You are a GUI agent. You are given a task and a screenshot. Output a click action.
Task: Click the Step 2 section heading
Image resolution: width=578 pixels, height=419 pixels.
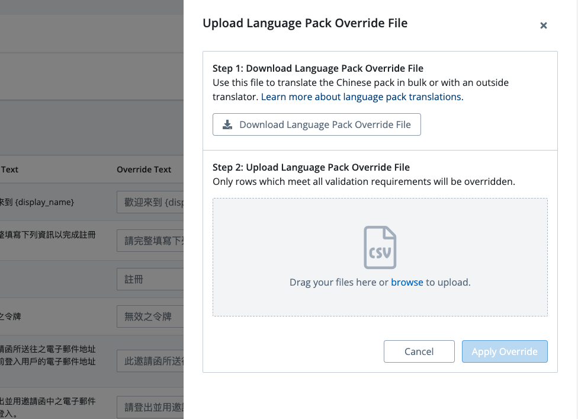point(311,167)
